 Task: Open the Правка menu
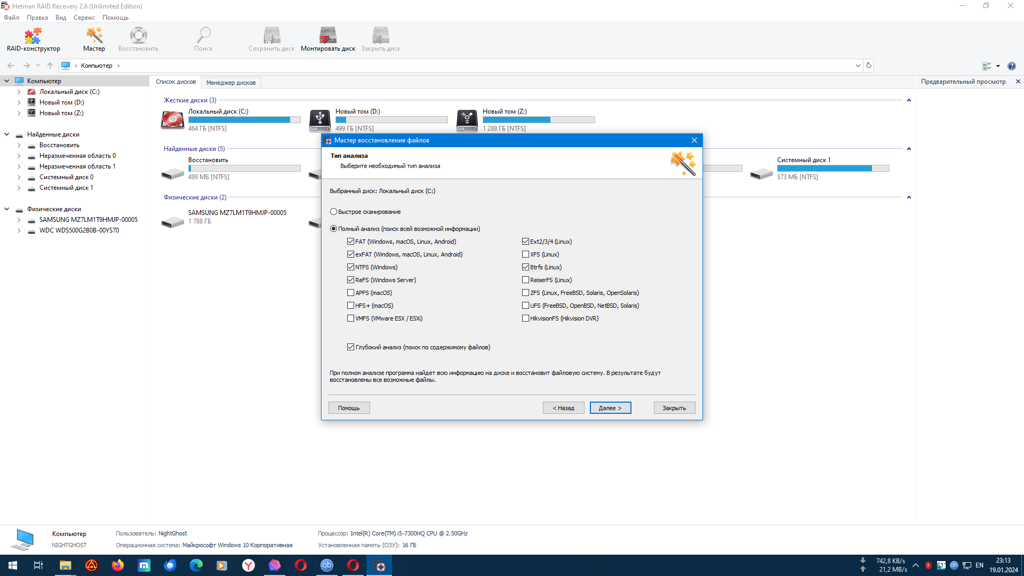coord(37,18)
